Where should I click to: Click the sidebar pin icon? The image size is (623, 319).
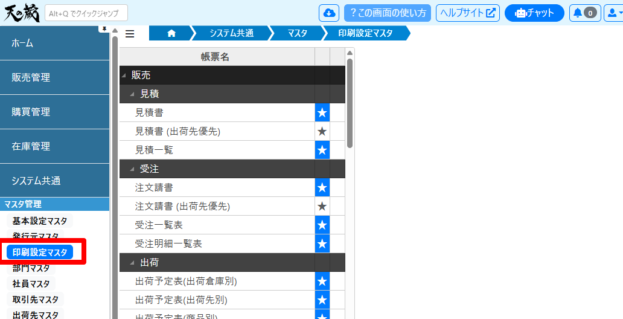click(104, 29)
